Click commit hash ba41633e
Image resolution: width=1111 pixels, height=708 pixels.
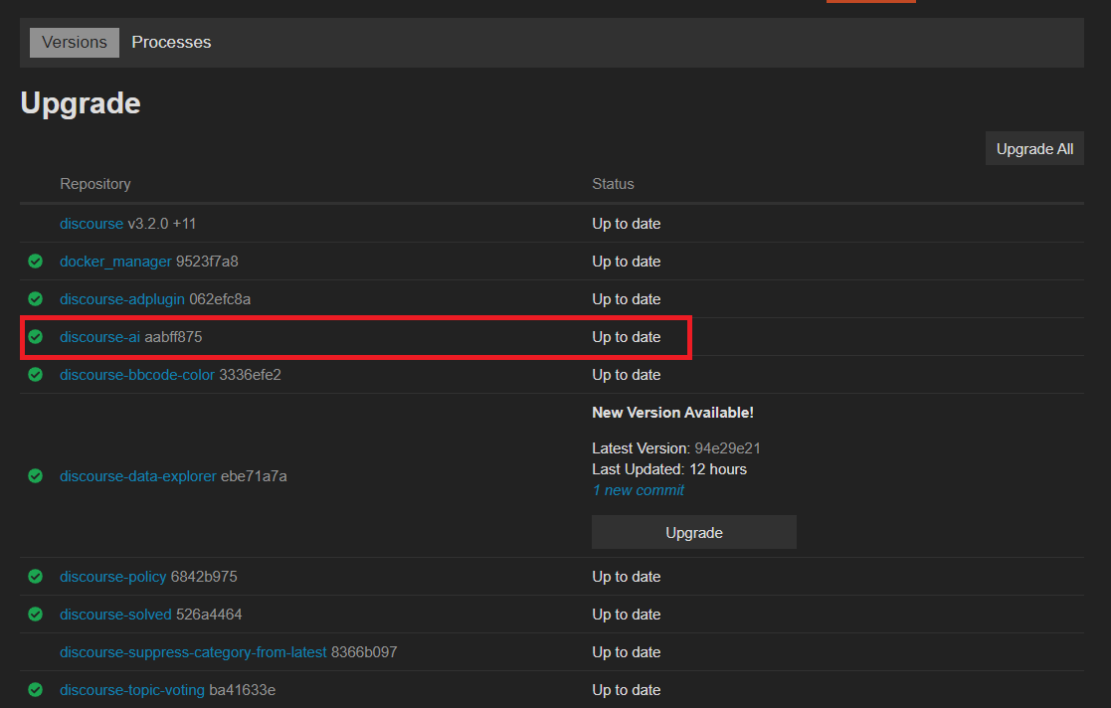tap(243, 690)
